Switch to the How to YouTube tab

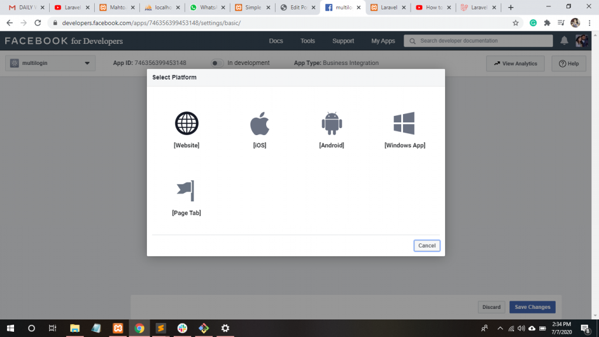[433, 7]
